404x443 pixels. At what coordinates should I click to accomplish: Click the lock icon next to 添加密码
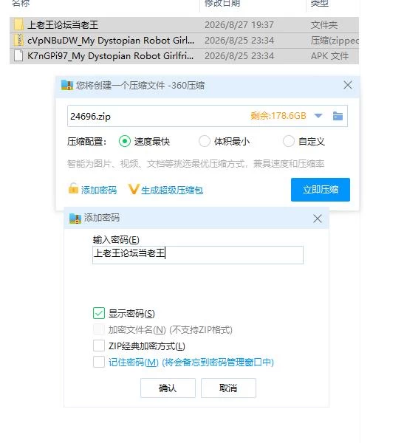[x=73, y=188]
